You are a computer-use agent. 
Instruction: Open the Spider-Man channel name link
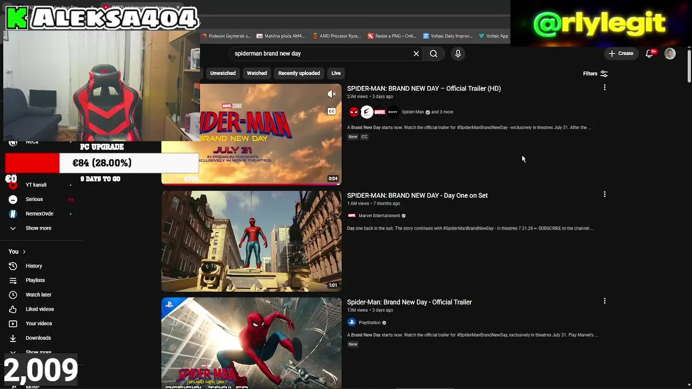412,112
